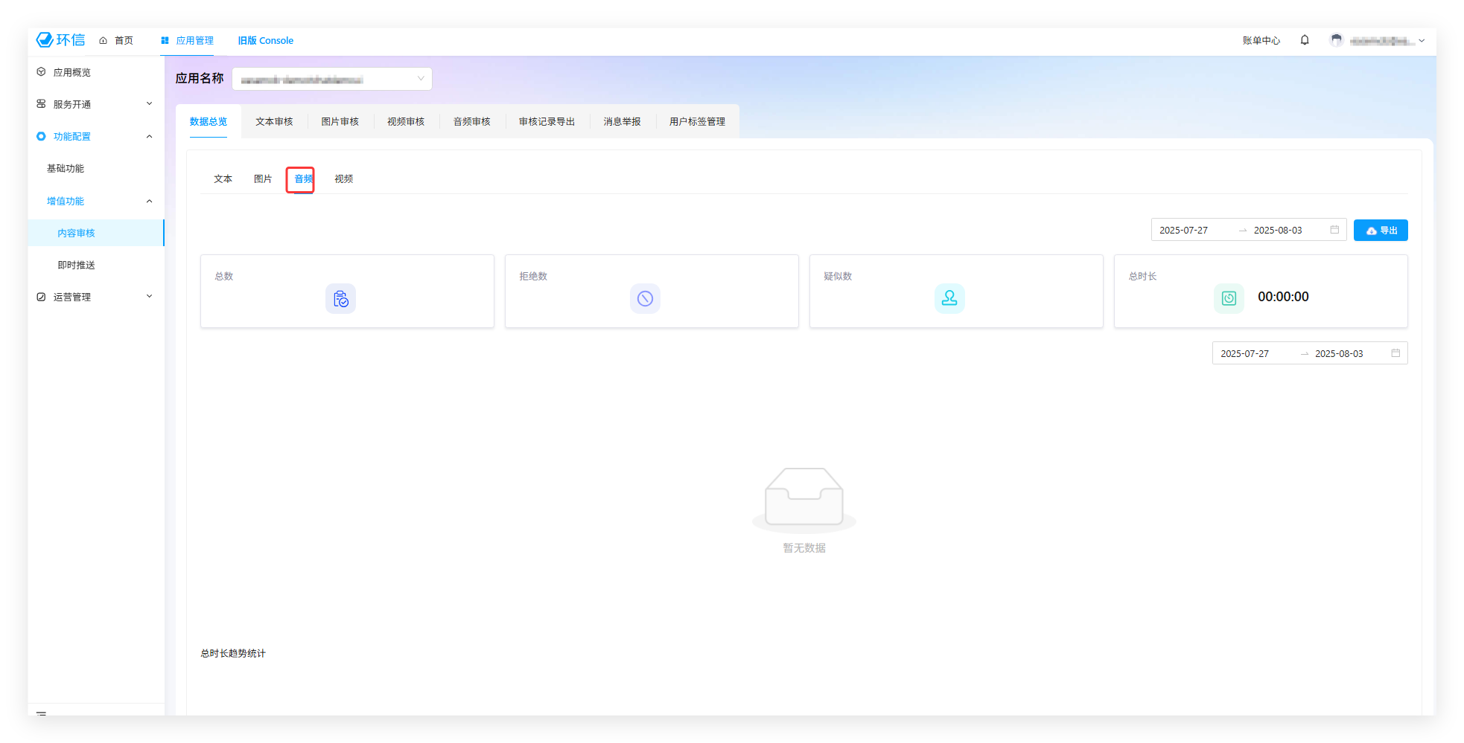Click the timer icon in total duration card
The width and height of the screenshot is (1464, 743).
click(1229, 298)
